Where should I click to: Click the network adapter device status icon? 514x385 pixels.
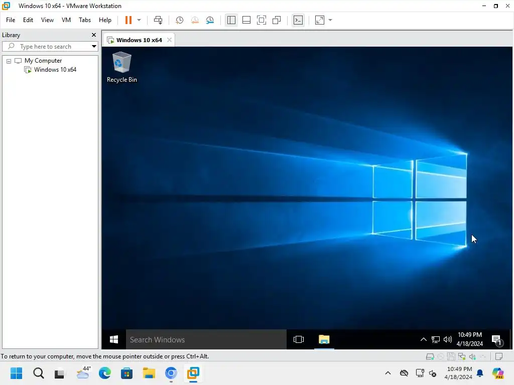click(462, 356)
